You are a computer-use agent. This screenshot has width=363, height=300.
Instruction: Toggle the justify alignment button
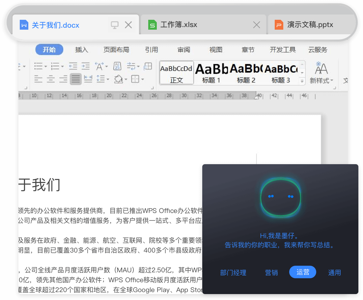tap(76, 79)
